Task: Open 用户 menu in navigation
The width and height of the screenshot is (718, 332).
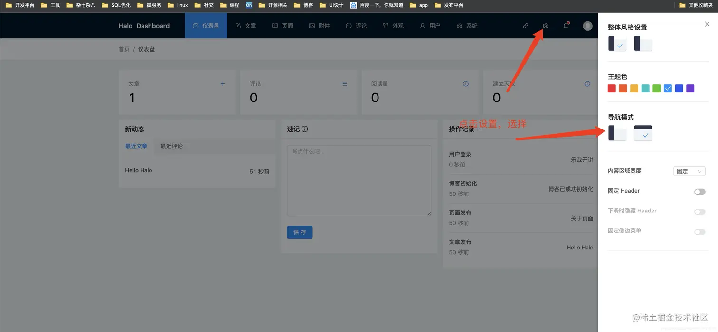Action: tap(430, 26)
